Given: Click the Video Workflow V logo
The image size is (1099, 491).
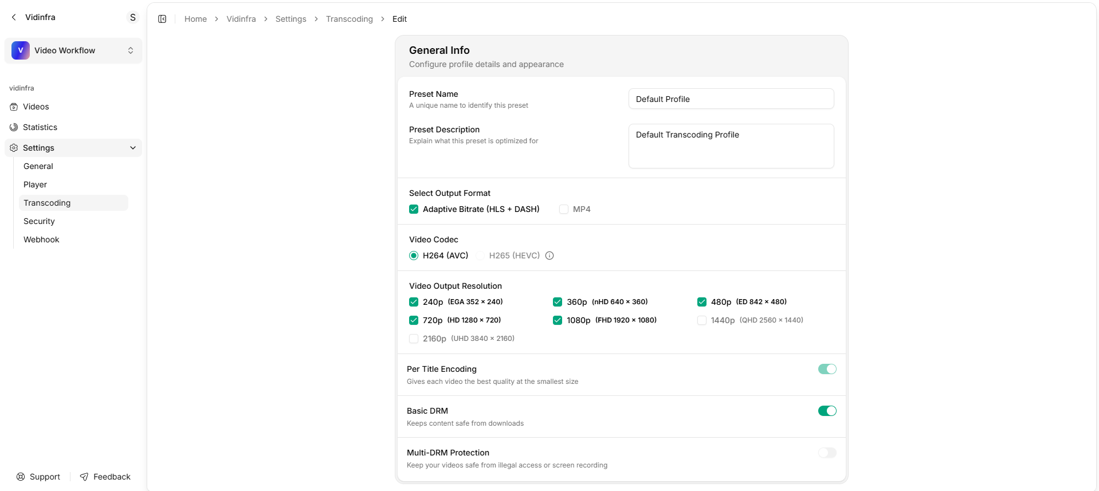Looking at the screenshot, I should (x=21, y=50).
